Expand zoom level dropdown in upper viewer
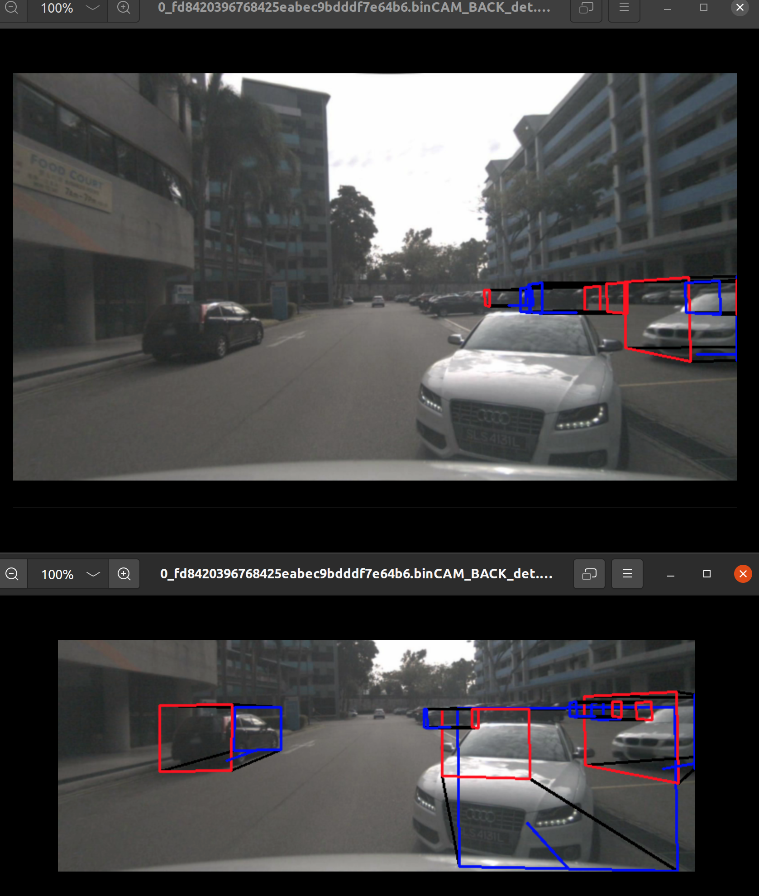The width and height of the screenshot is (759, 896). point(92,8)
